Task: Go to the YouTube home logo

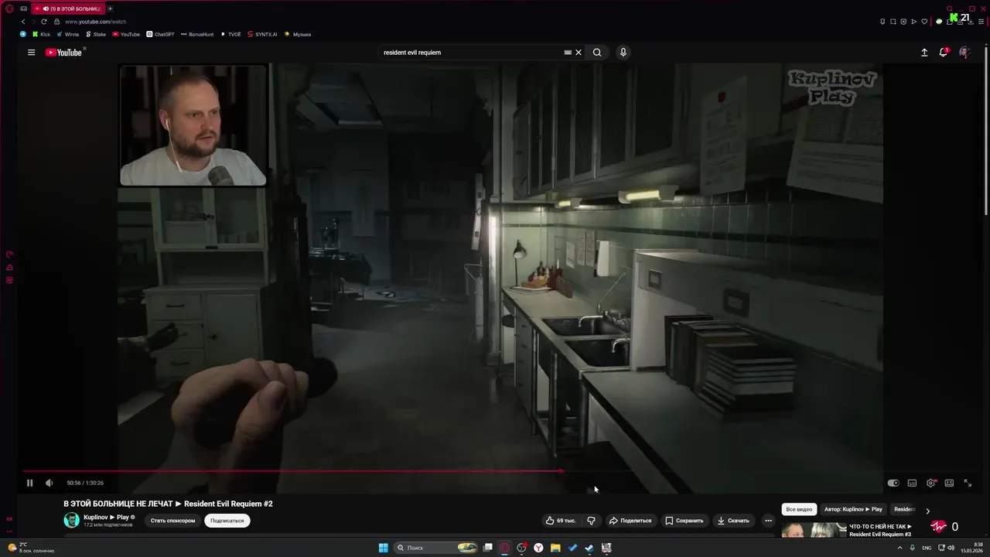Action: pos(63,53)
